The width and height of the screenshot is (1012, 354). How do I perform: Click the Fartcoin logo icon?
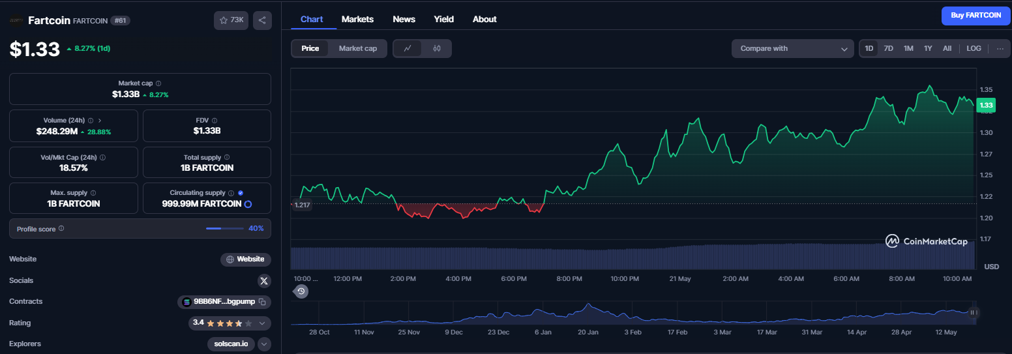(16, 20)
